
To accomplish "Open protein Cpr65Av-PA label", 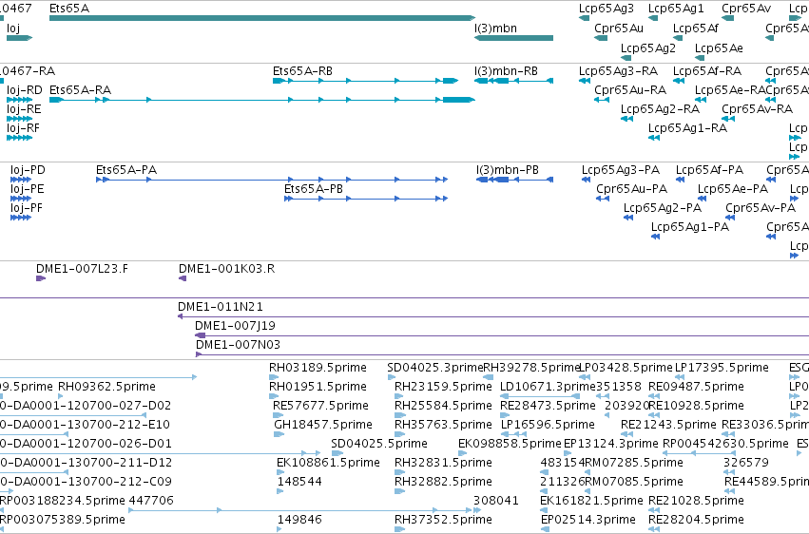I will tap(760, 208).
